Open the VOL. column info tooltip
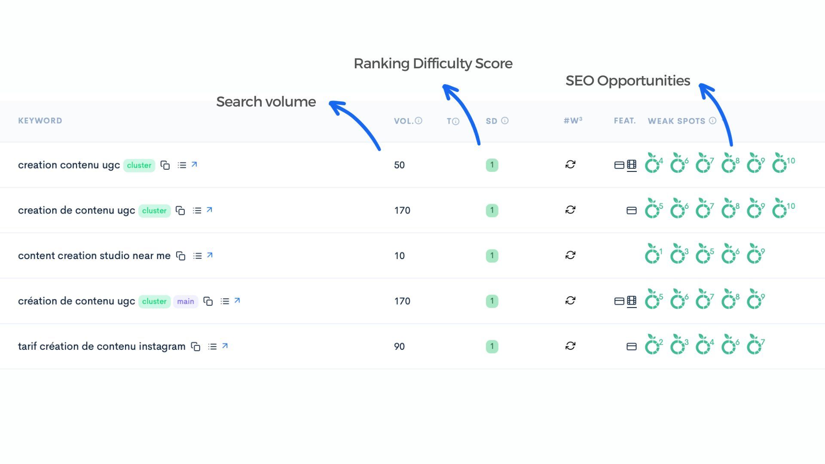 pyautogui.click(x=419, y=121)
